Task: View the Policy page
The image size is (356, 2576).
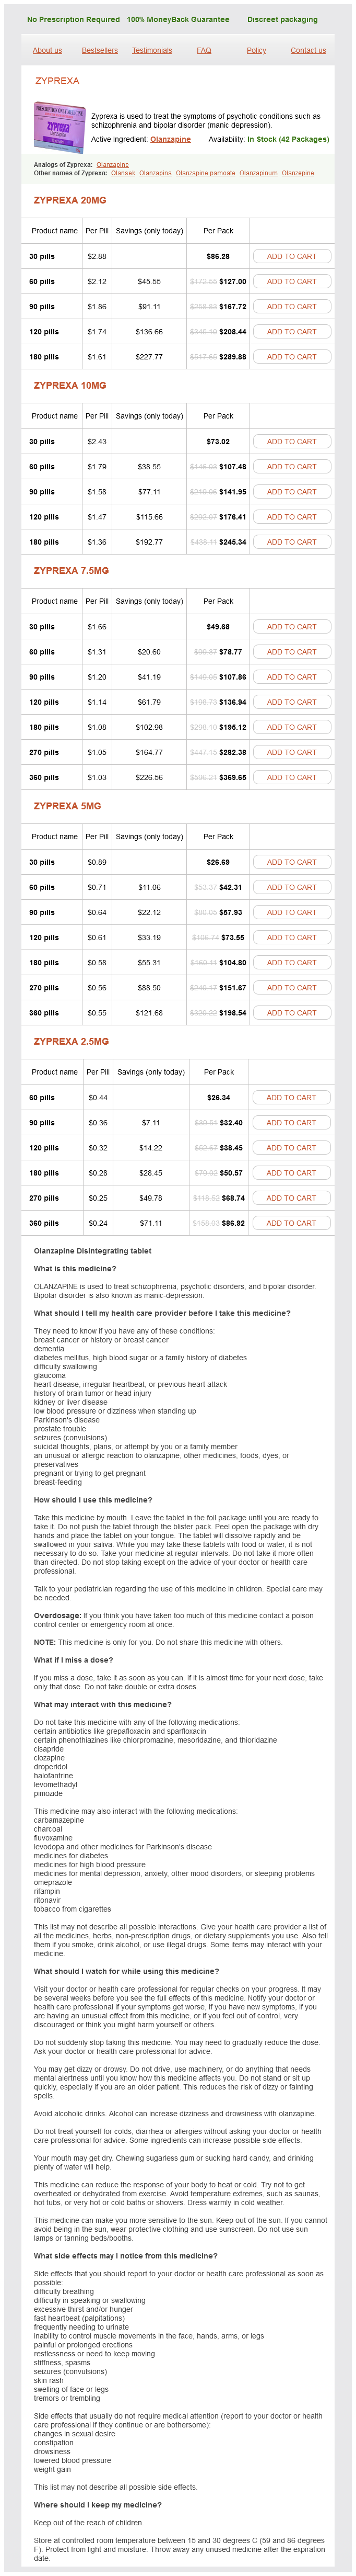Action: click(256, 50)
